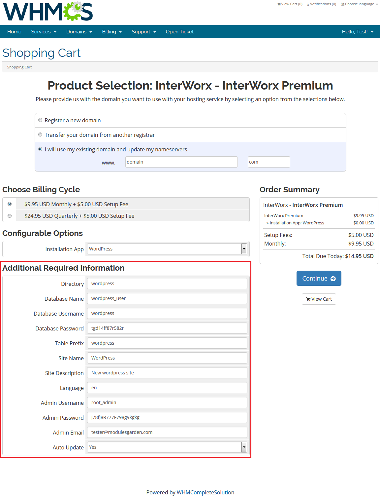Expand the Choose language menu
Viewport: 380px width, 498px height.
[x=360, y=4]
